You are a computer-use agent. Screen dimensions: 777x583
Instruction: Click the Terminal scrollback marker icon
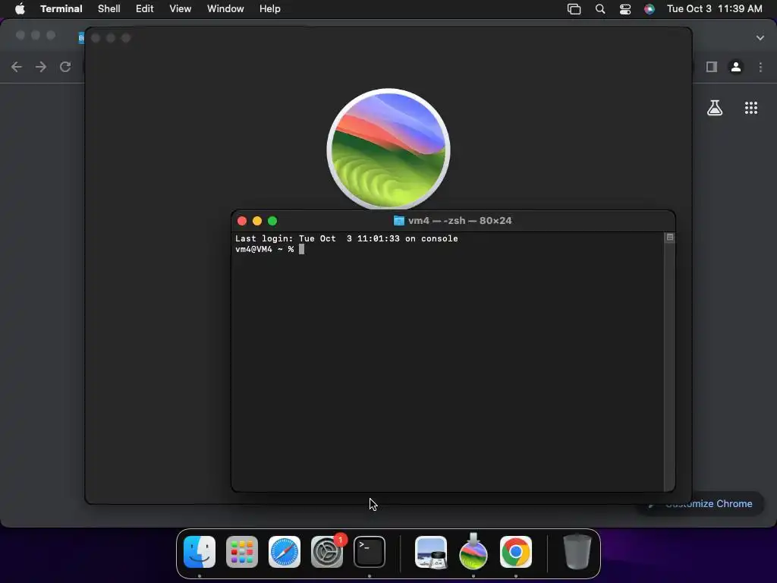point(669,238)
